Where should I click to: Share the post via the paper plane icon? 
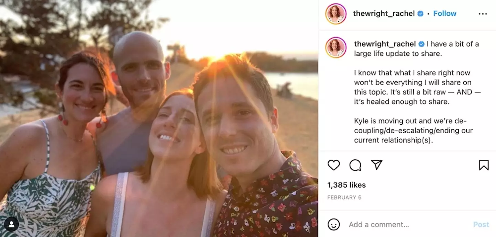point(377,165)
